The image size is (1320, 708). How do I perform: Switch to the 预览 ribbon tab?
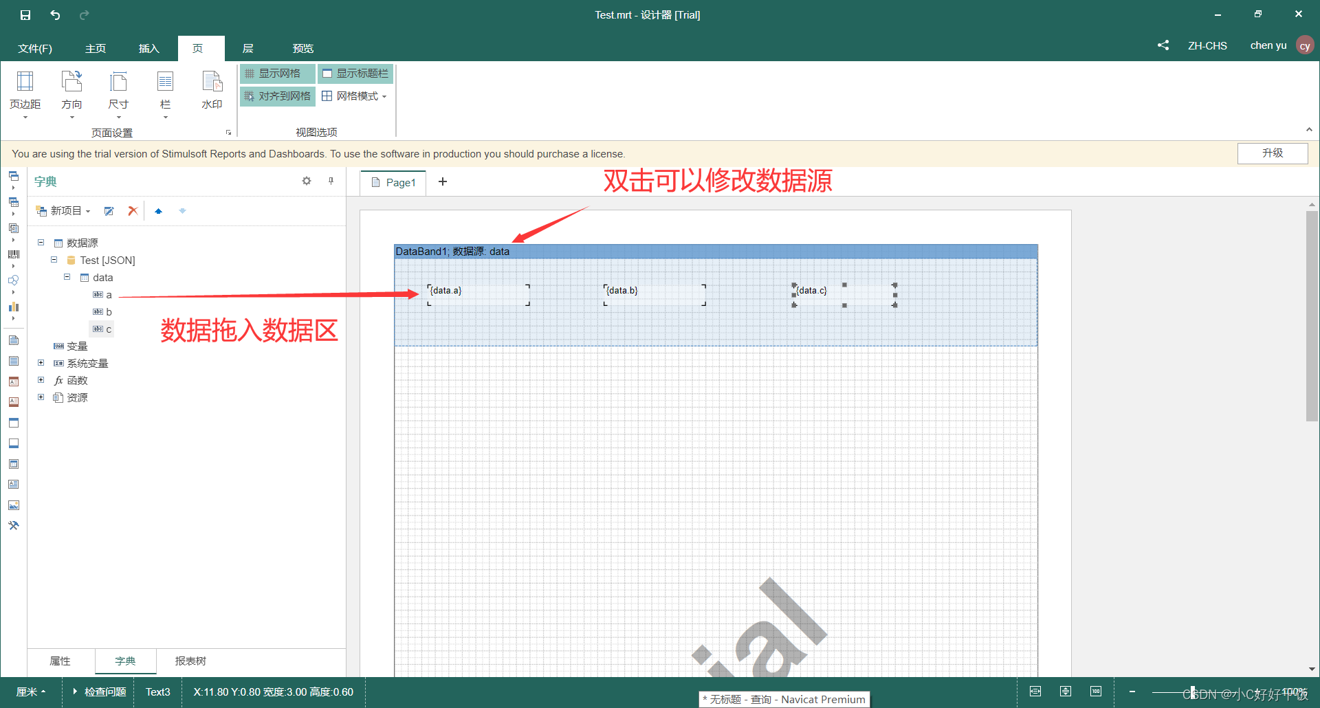tap(303, 48)
